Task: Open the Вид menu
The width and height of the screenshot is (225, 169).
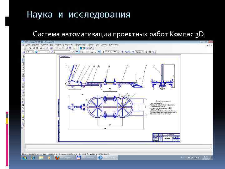Action: (x=52, y=45)
